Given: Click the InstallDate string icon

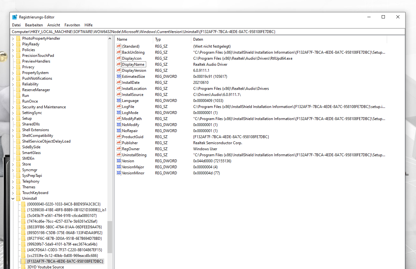Looking at the screenshot, I should click(x=119, y=82).
